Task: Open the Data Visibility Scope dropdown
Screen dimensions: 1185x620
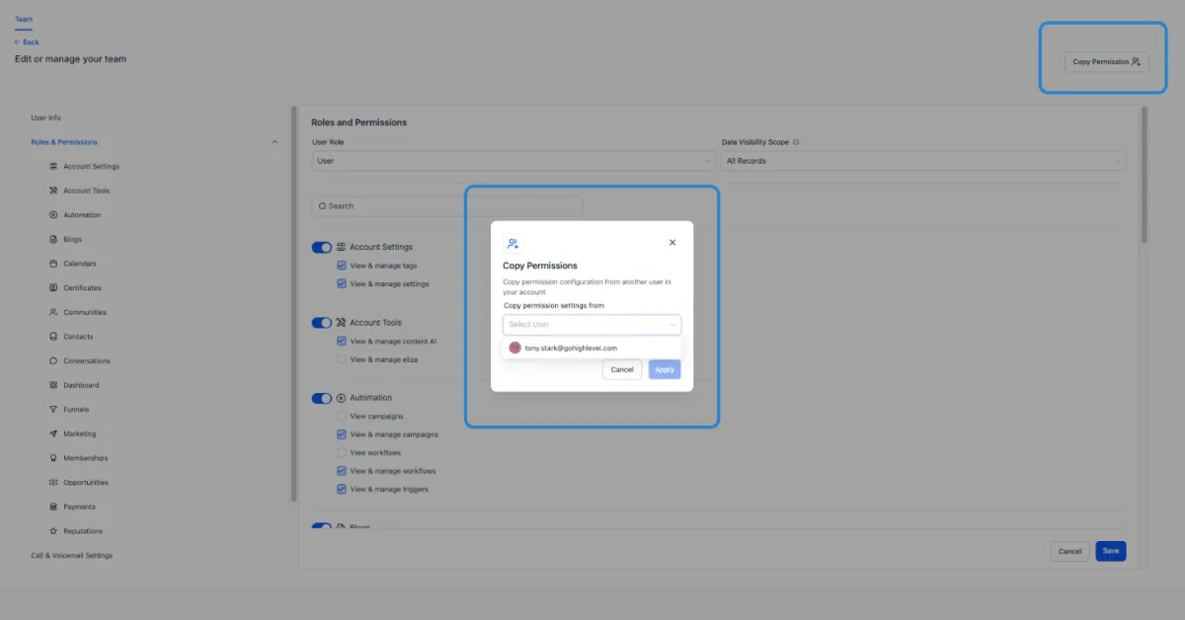Action: tap(923, 161)
